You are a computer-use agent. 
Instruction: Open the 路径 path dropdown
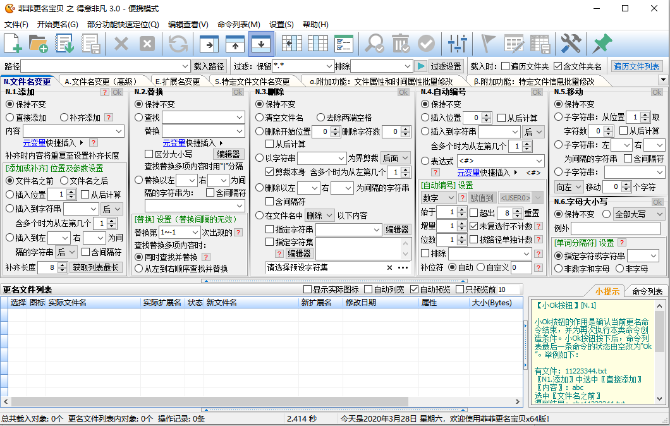pos(185,66)
